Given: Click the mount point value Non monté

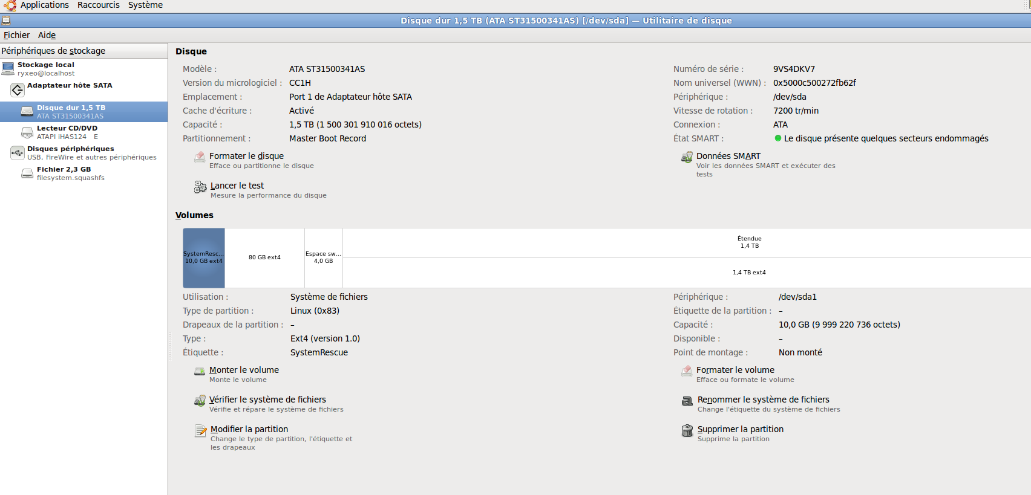Looking at the screenshot, I should 800,352.
